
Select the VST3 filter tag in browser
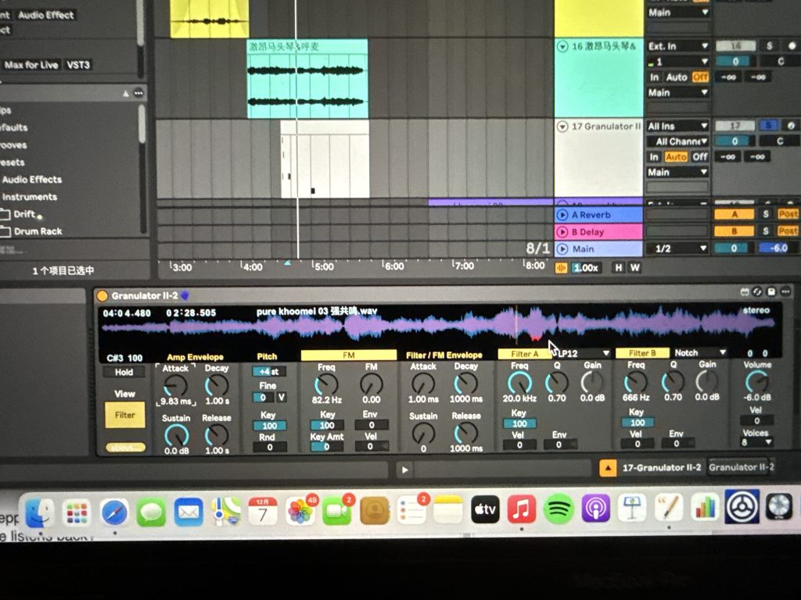[78, 65]
